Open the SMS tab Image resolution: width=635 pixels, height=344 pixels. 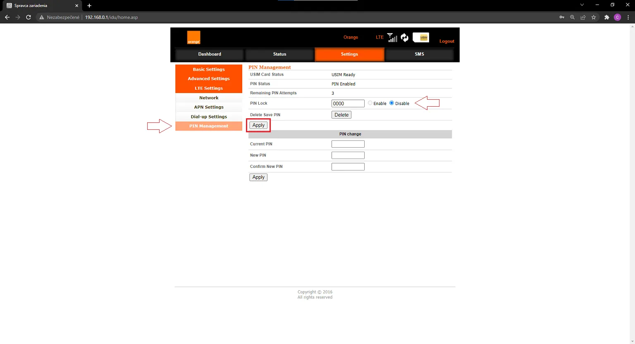click(419, 54)
